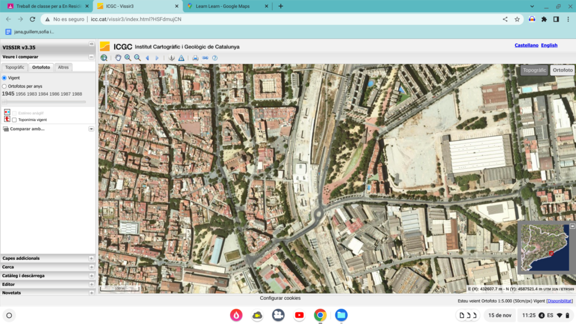Viewport: 576px width, 324px height.
Task: Select the Ortofotos per anys radio button
Action: point(4,86)
